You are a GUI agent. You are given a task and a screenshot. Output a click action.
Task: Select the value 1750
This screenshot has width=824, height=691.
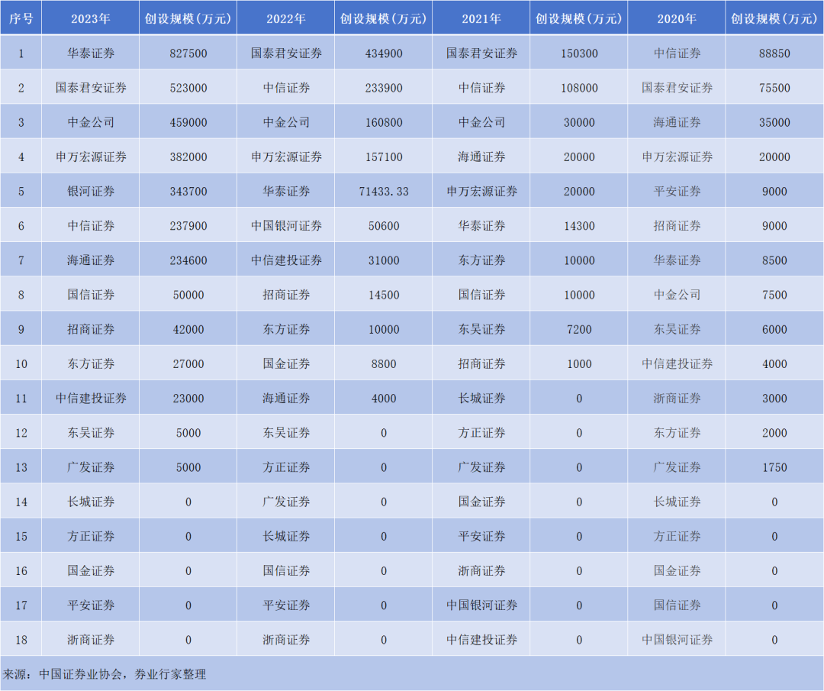774,467
